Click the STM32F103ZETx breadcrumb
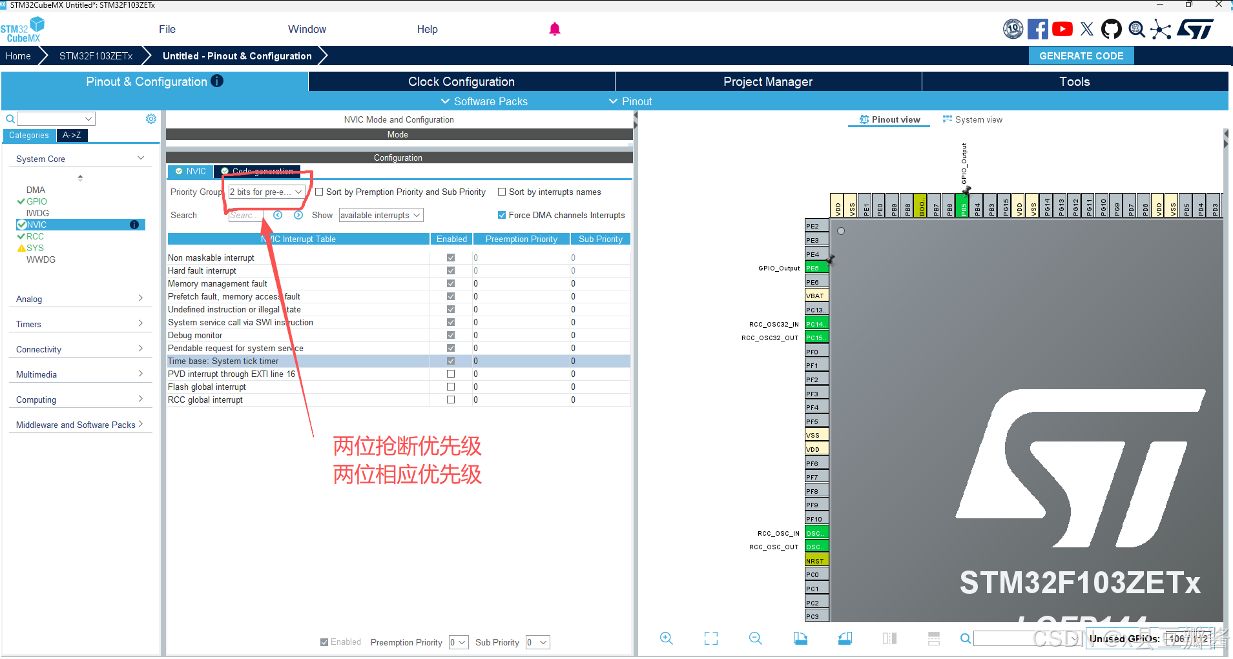This screenshot has width=1233, height=659. 96,56
